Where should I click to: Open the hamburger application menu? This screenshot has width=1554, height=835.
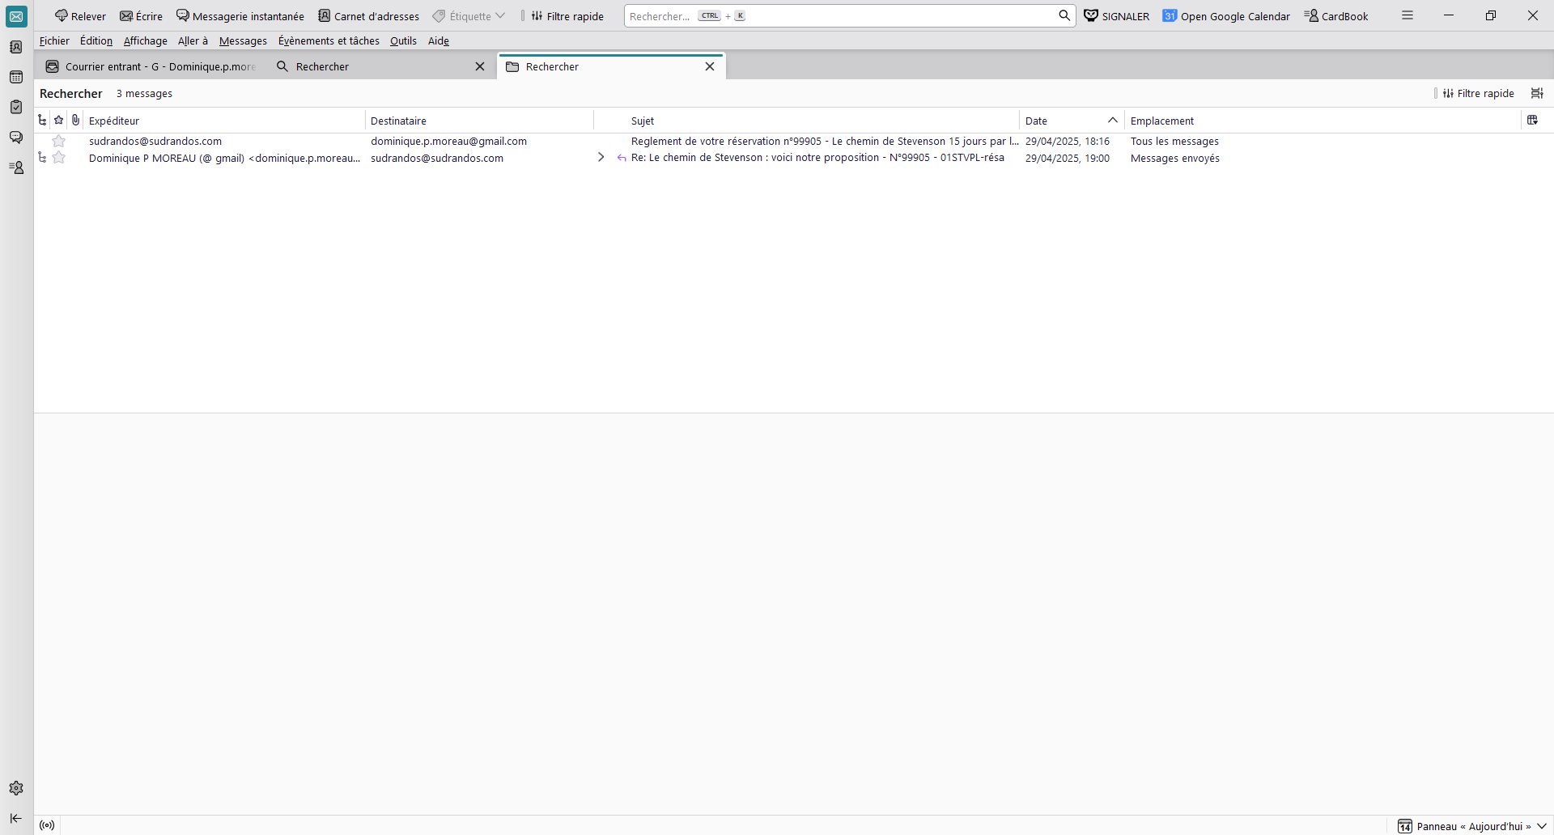click(1408, 15)
